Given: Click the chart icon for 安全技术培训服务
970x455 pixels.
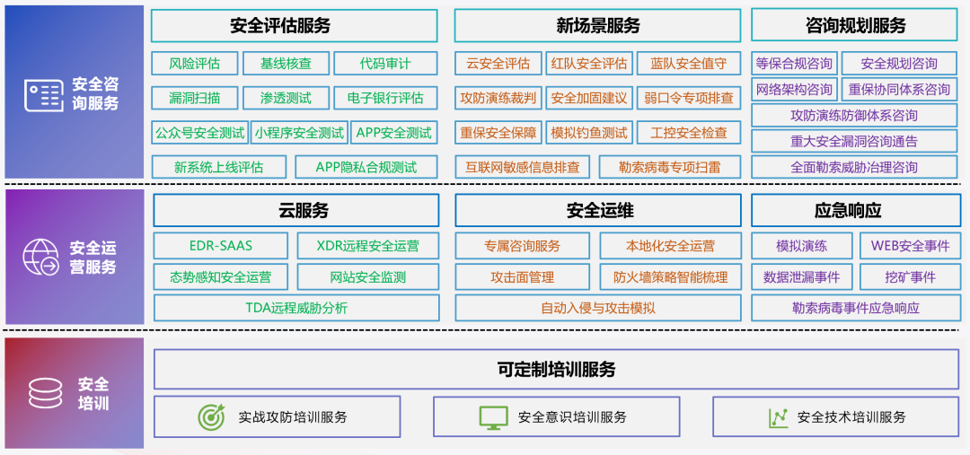Looking at the screenshot, I should [778, 416].
